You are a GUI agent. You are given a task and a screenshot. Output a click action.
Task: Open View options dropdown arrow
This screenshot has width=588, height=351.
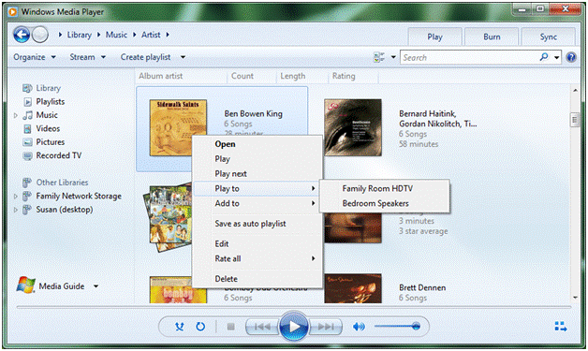click(x=393, y=57)
